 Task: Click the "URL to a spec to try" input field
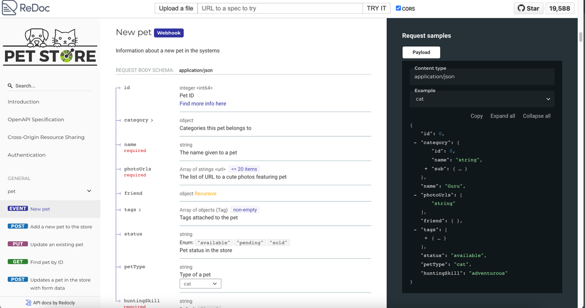(x=279, y=8)
